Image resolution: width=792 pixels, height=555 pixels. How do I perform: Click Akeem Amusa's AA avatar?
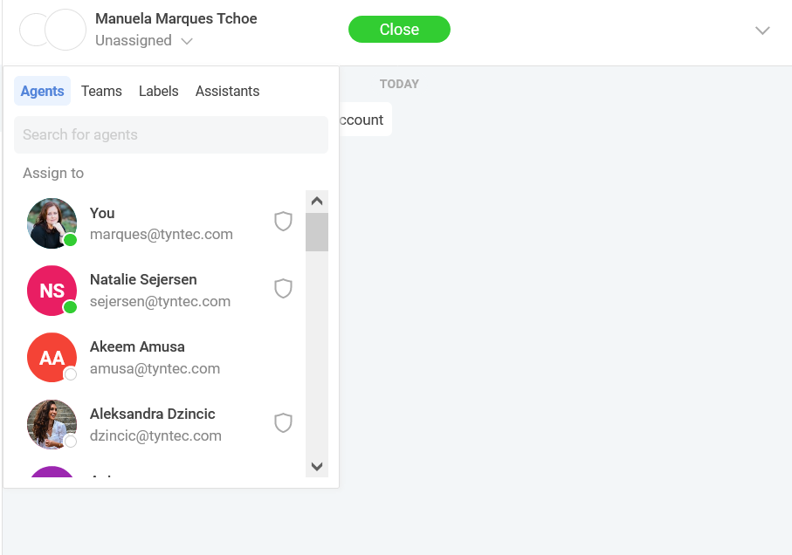[x=52, y=358]
